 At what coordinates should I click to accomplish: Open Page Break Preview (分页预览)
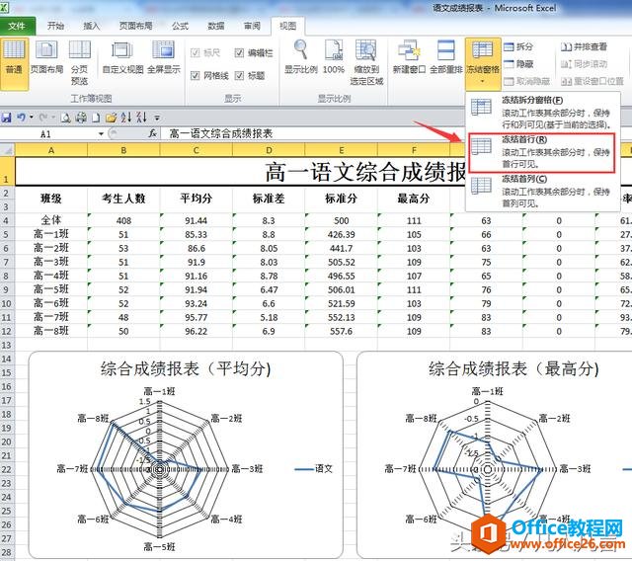pos(79,63)
